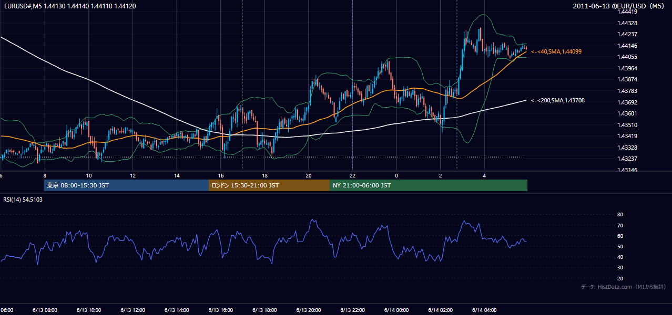672x315 pixels.
Task: Click RSI scale value 30
Action: click(x=620, y=268)
